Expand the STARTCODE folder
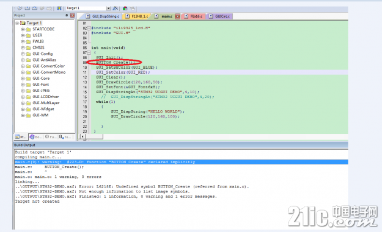Image resolution: width=382 pixels, height=232 pixels. (23, 29)
